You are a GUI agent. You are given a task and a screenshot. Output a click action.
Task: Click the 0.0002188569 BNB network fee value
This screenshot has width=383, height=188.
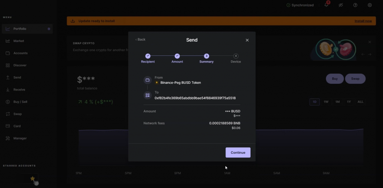pos(225,123)
